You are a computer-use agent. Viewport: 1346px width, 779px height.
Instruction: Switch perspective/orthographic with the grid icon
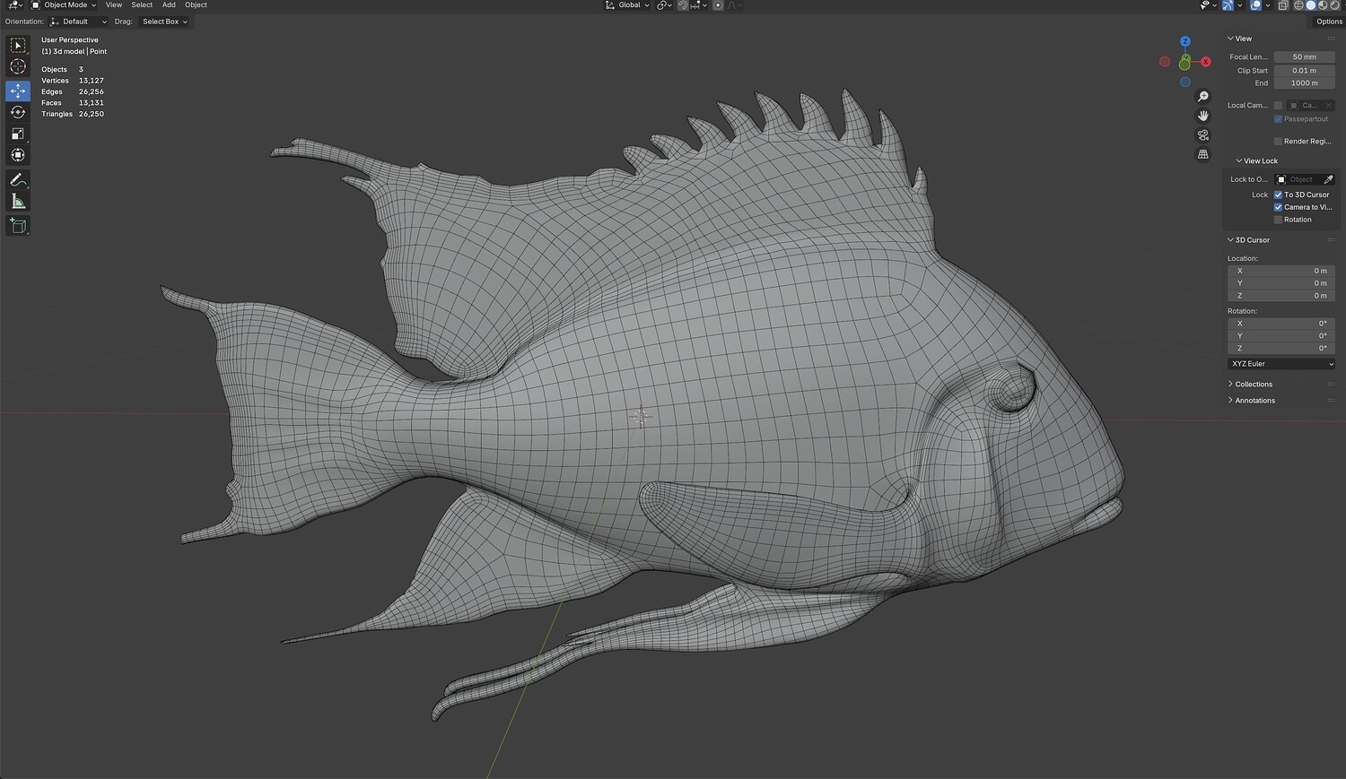(1203, 154)
